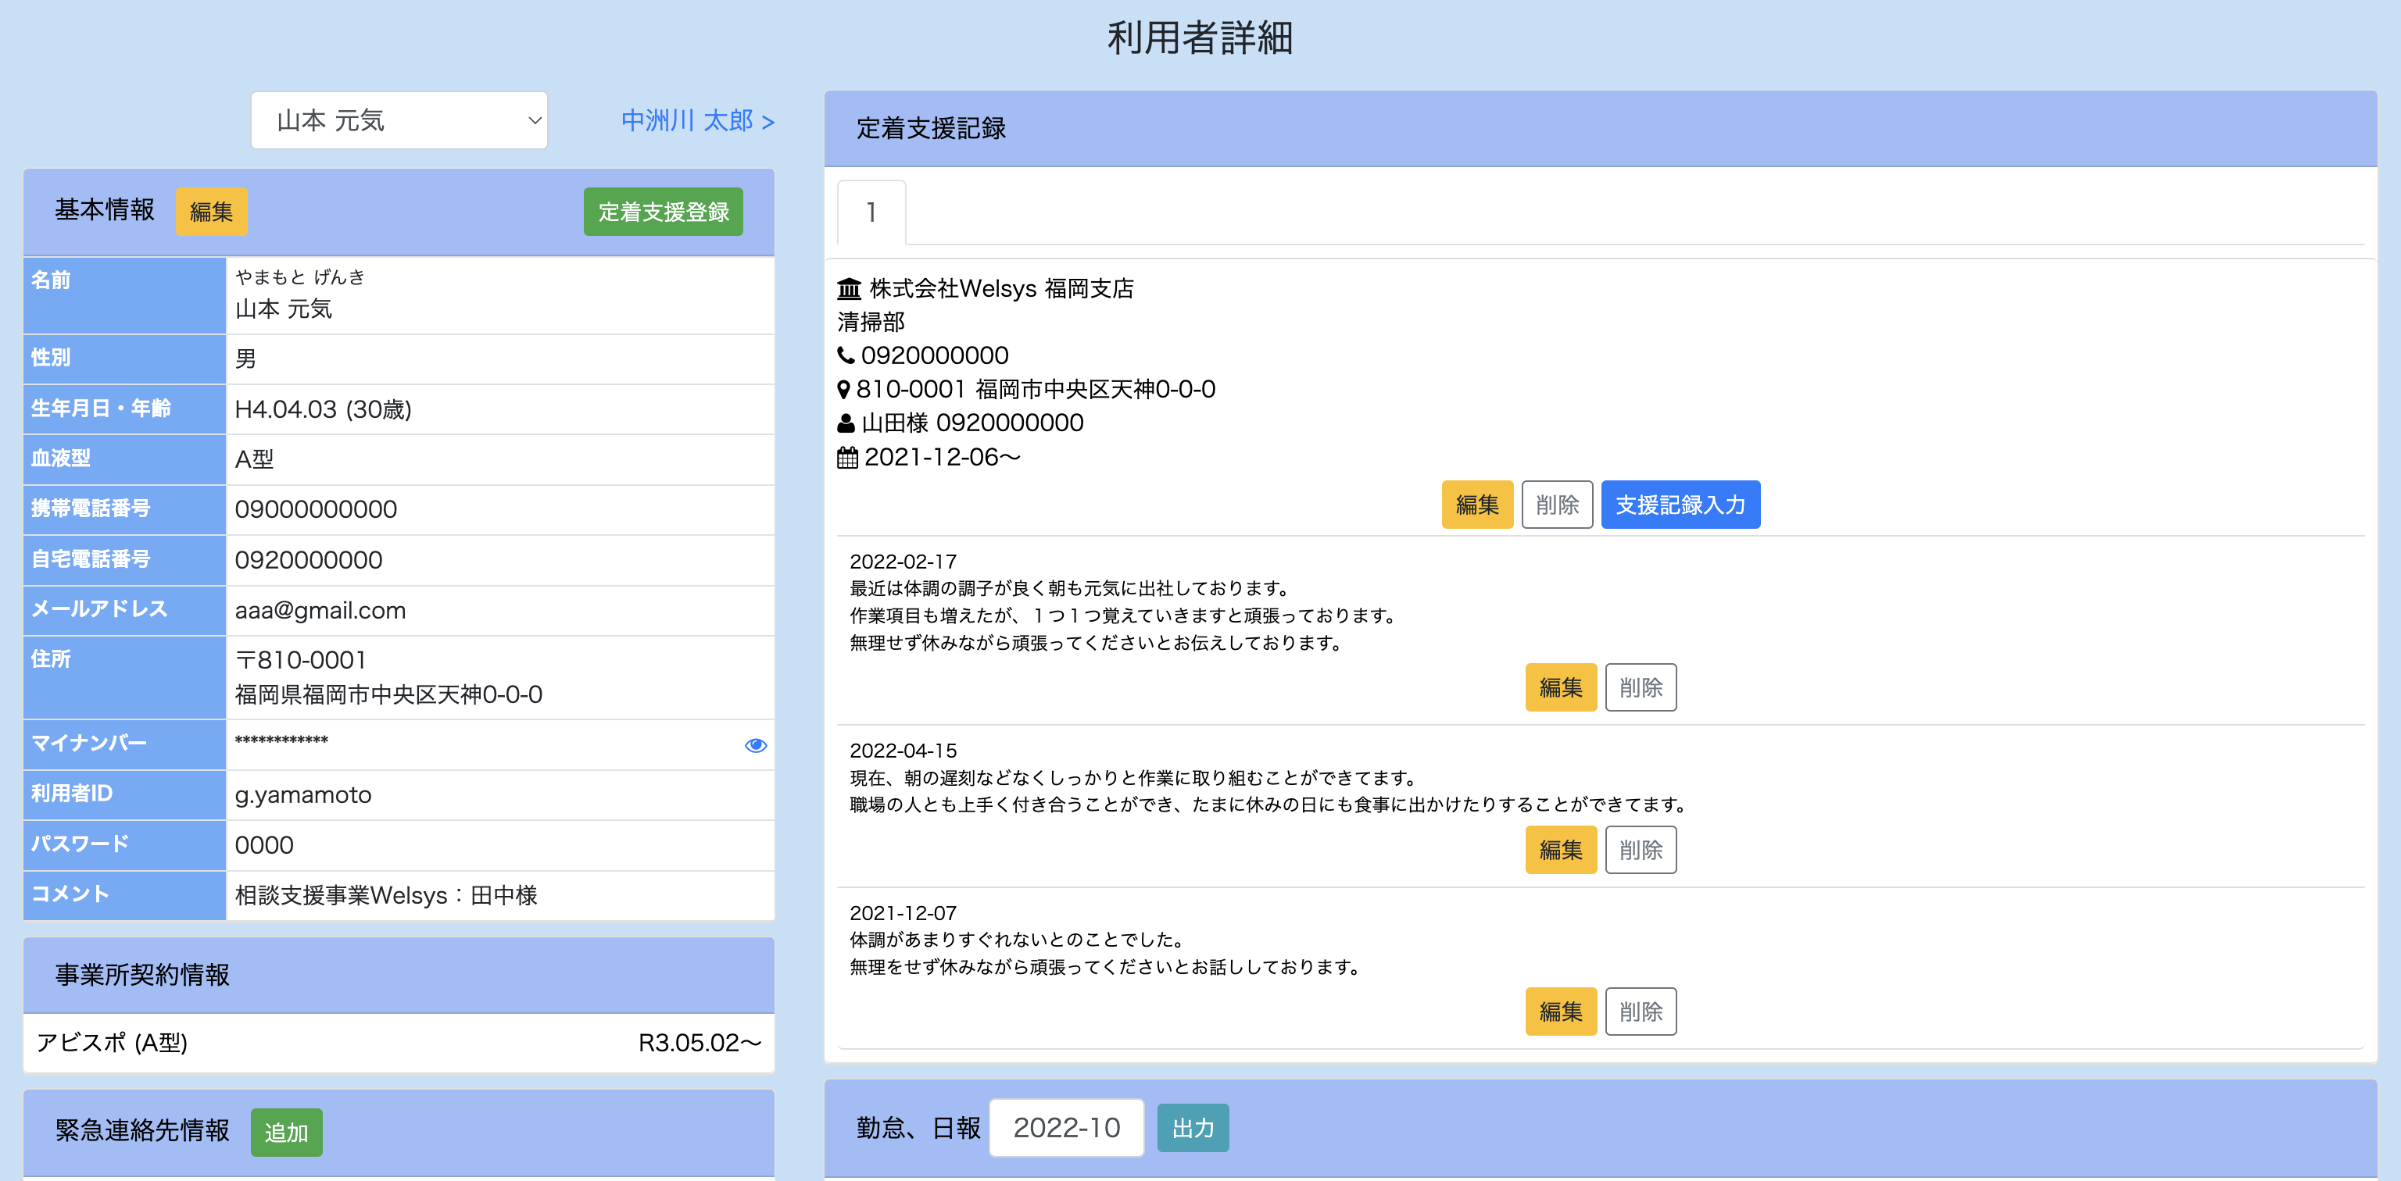Reveal My Number with eye icon
The height and width of the screenshot is (1181, 2401).
coord(755,745)
